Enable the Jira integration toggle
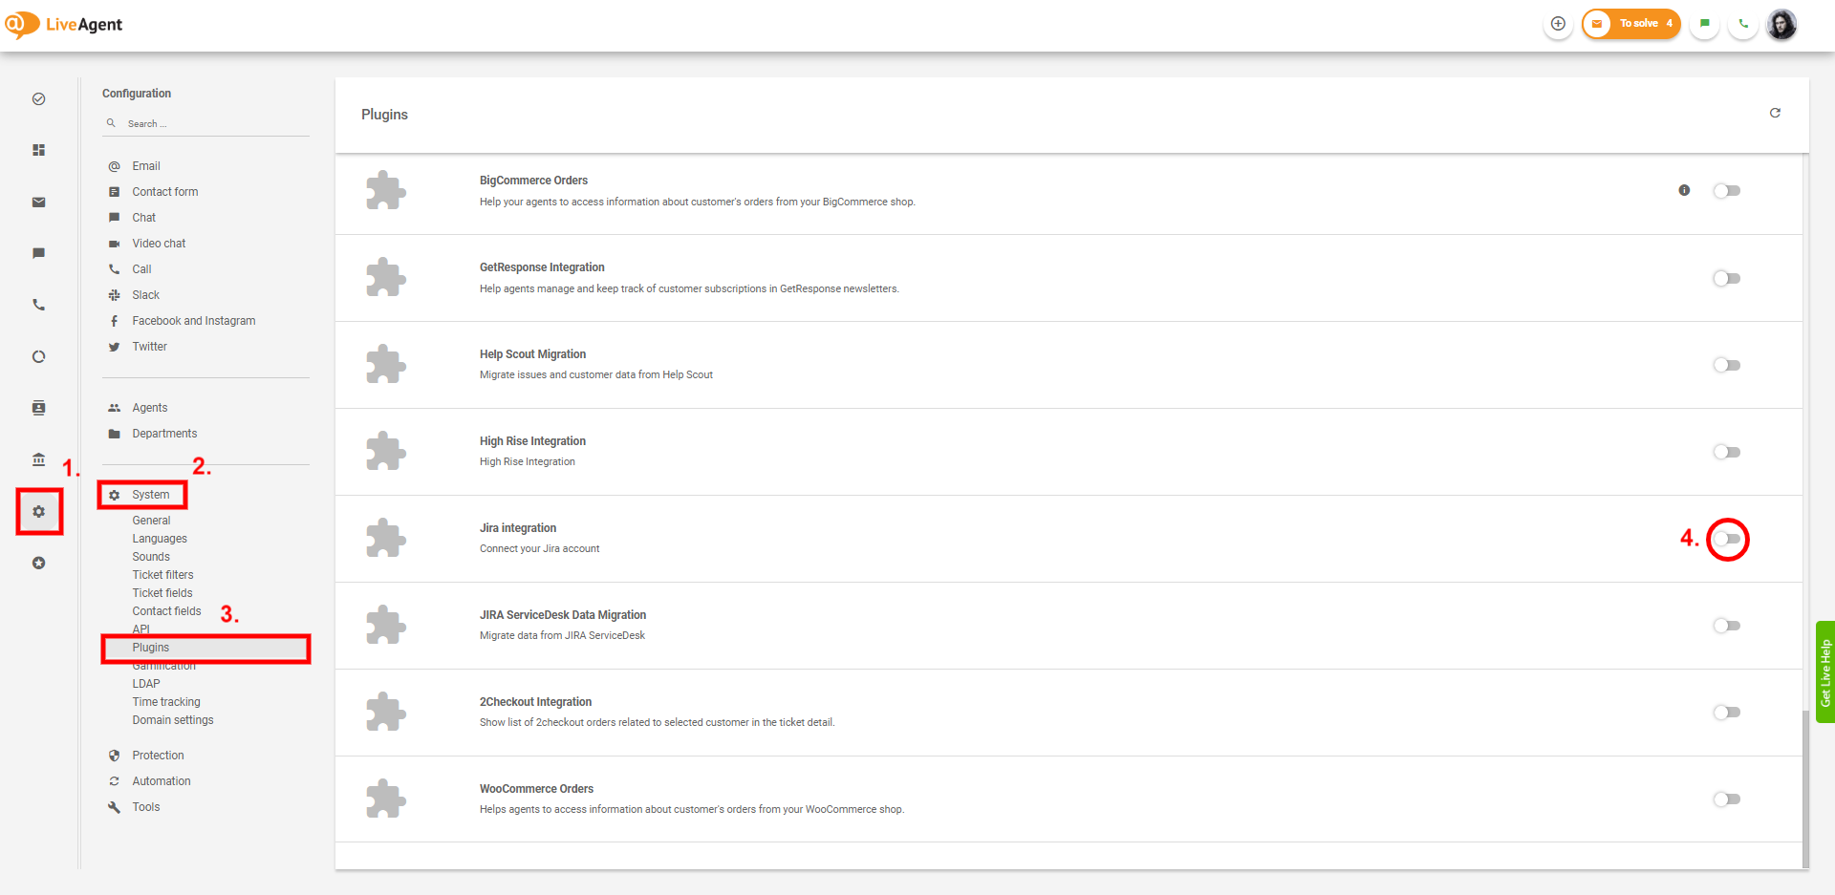1835x895 pixels. click(1727, 540)
